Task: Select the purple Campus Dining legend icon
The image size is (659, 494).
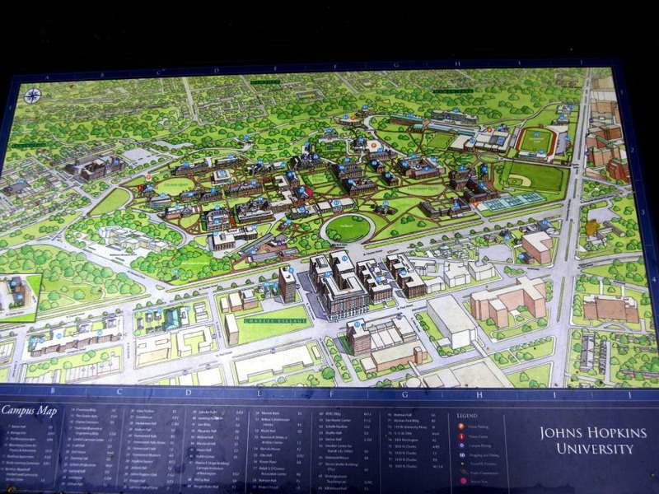Action: point(461,445)
